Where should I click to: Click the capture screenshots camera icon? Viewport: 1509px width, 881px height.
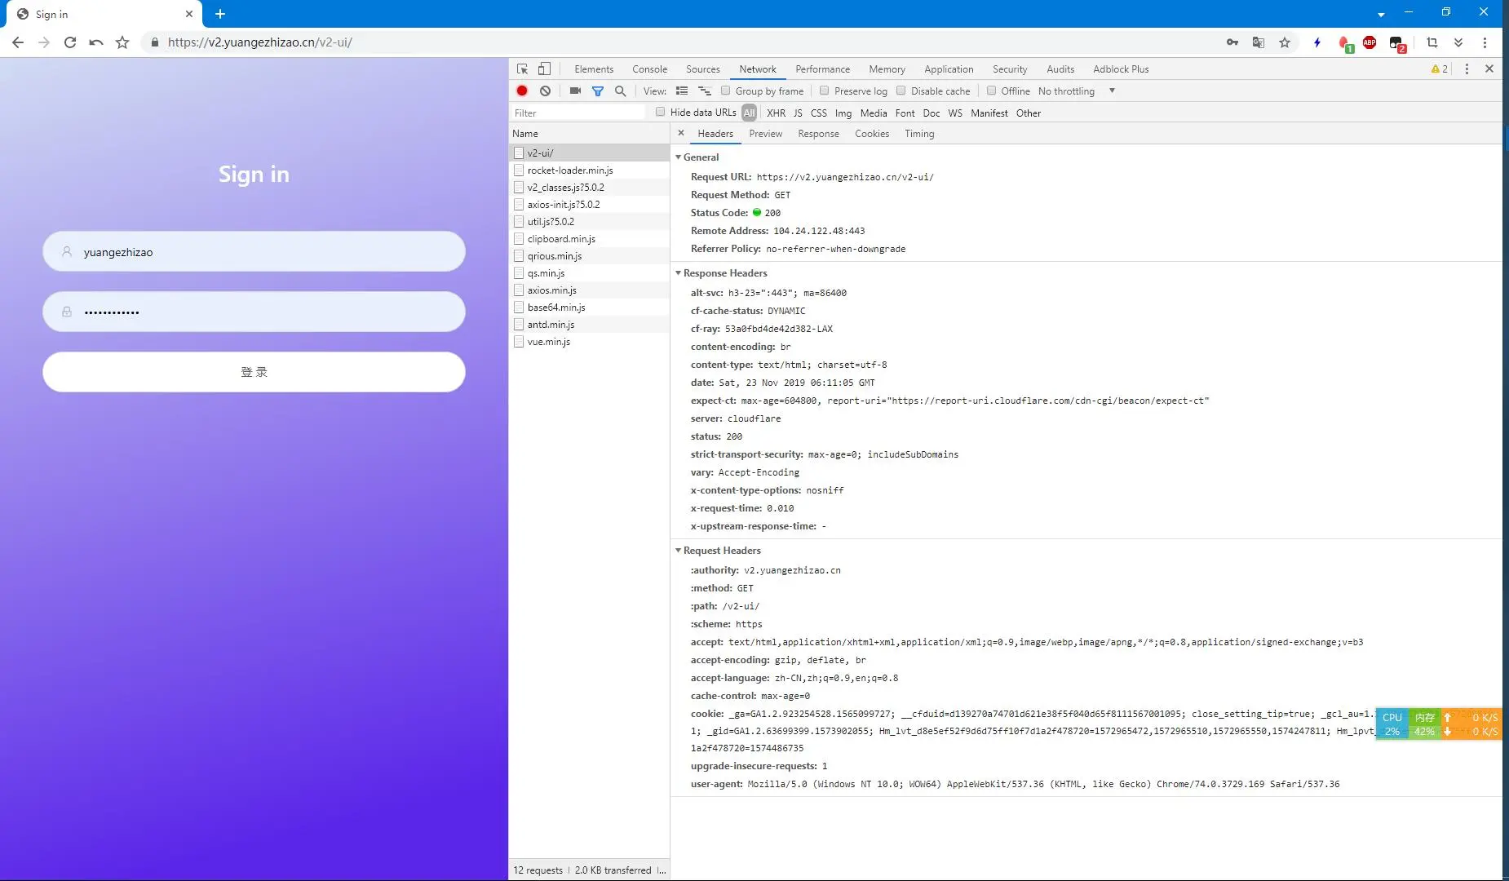(575, 91)
